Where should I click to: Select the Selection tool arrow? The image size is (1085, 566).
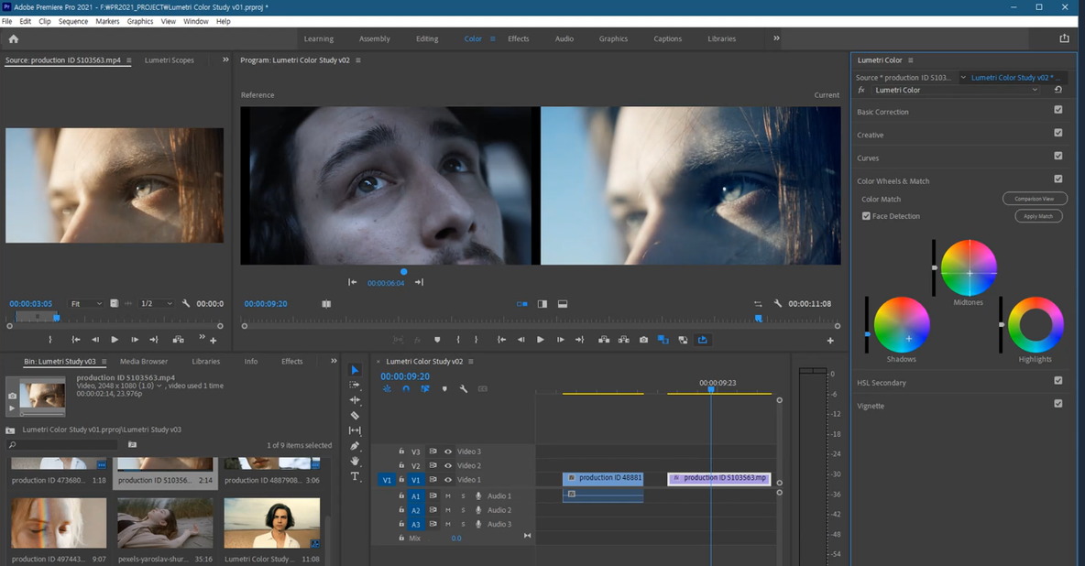(x=355, y=370)
